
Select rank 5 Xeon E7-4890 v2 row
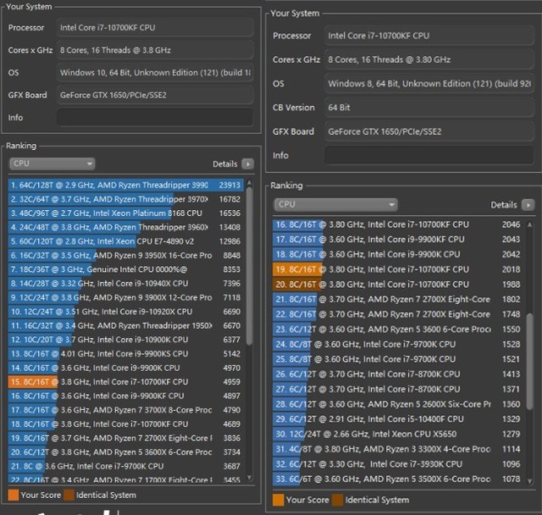(126, 241)
